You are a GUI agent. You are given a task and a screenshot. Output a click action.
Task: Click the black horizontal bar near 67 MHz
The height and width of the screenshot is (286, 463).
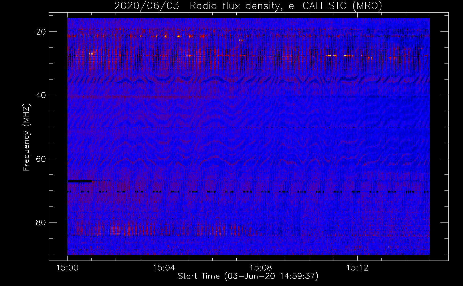click(x=80, y=181)
